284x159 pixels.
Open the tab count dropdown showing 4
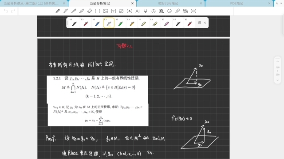[279, 3]
